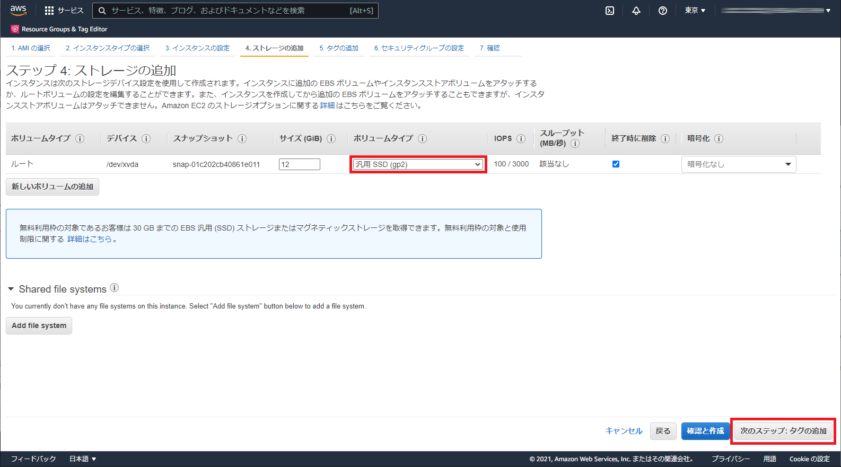Open the account name dropdown
Viewport: 841px width, 467px height.
775,11
